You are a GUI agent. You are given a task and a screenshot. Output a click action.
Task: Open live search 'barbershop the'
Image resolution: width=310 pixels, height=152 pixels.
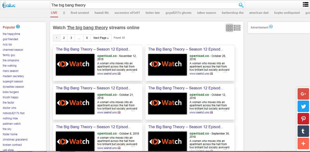point(233,13)
